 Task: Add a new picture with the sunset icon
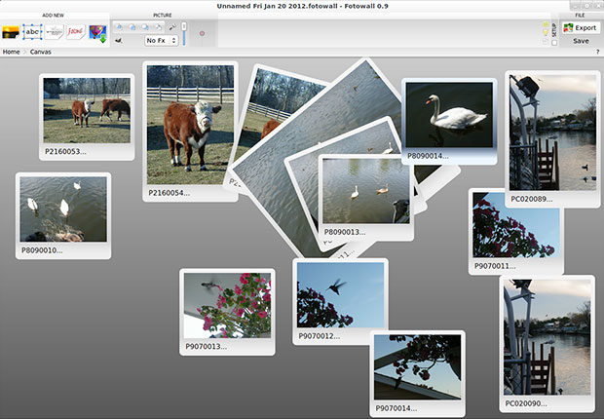(11, 32)
